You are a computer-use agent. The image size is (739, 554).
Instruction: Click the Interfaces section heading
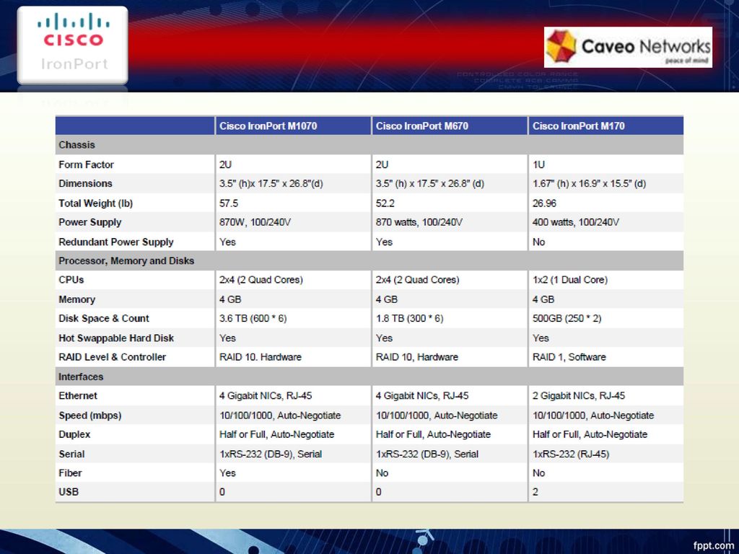pos(81,377)
